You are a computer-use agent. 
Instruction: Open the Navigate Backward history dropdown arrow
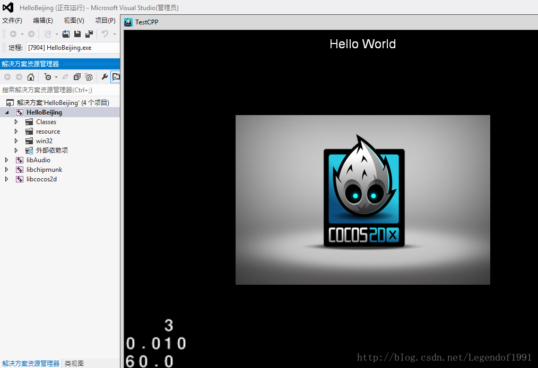pyautogui.click(x=22, y=34)
